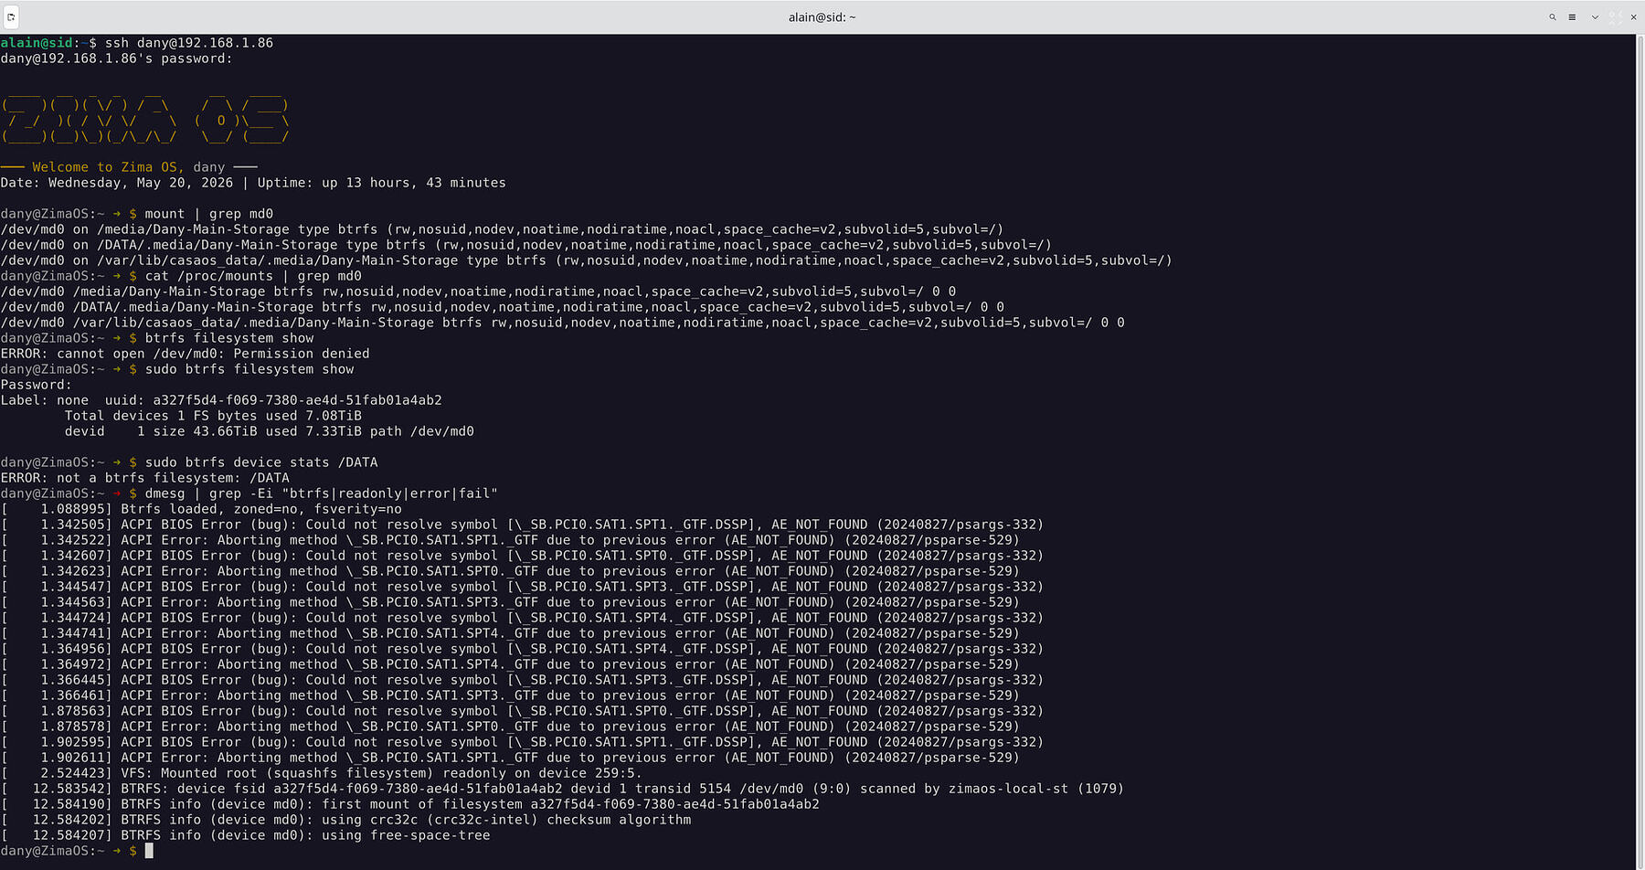Click the unprivileged "btrfs filesystem show" command
1645x870 pixels.
pyautogui.click(x=229, y=338)
